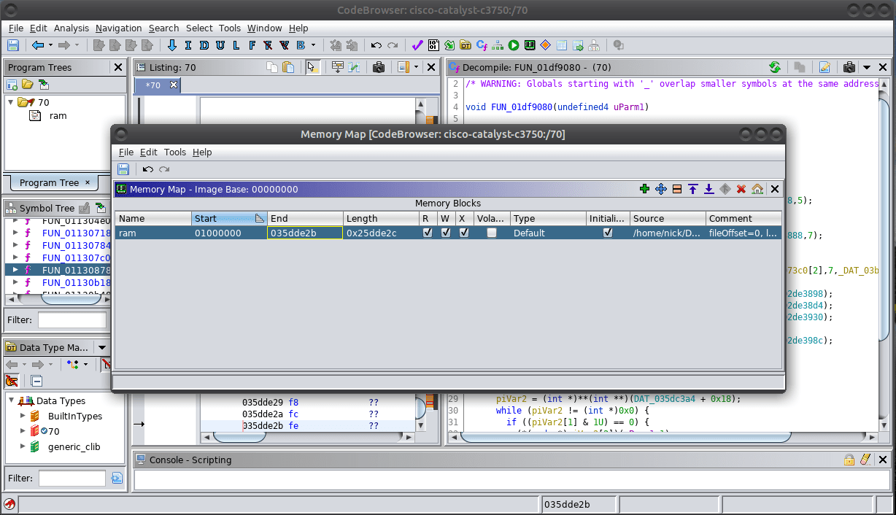Click the Expand Block Up arrow icon
896x515 pixels.
693,189
